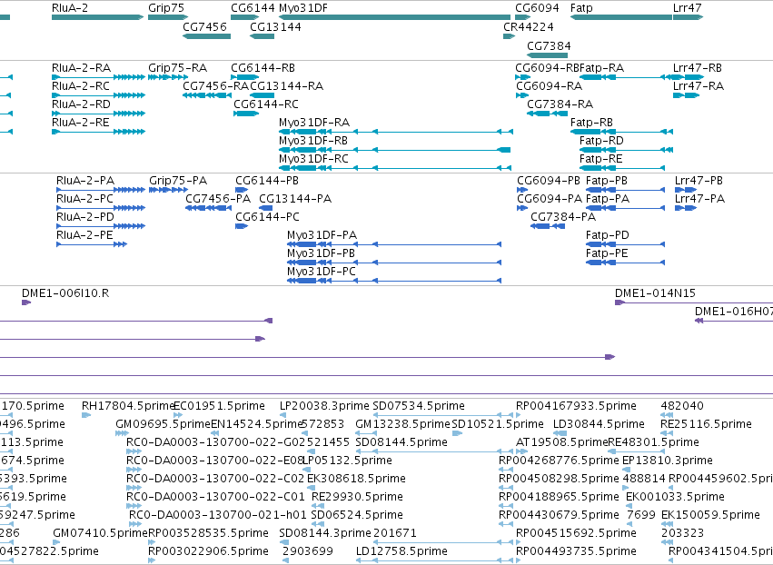
Task: Select RP003528535.5prime EST label
Action: click(x=208, y=533)
